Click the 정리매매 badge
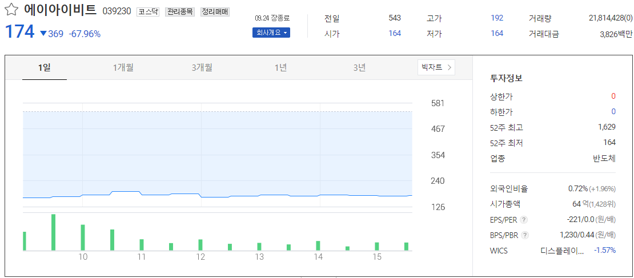The height and width of the screenshot is (278, 634). click(215, 12)
